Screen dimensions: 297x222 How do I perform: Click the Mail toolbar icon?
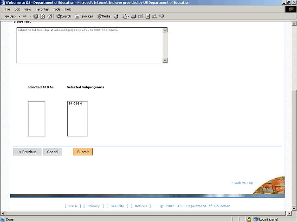124,16
